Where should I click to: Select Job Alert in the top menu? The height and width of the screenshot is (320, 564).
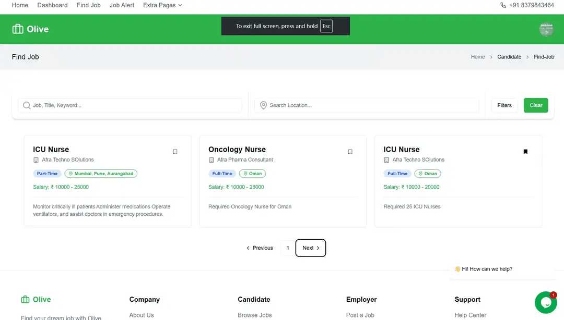(122, 5)
